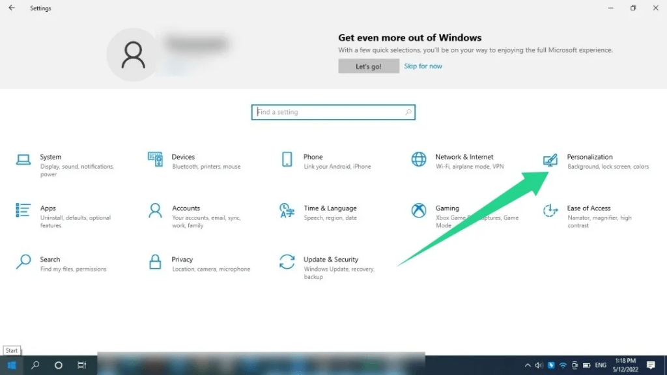
Task: Open Update & Security settings
Action: point(287,262)
